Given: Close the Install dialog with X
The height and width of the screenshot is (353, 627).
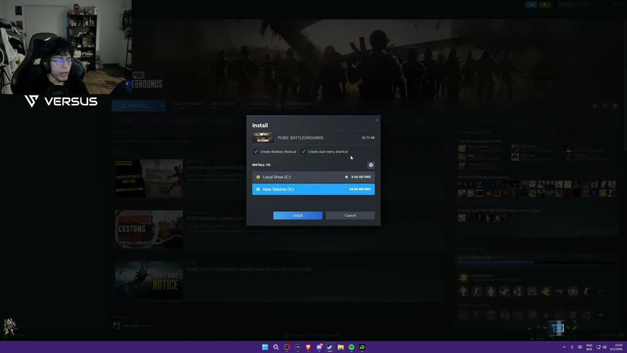Looking at the screenshot, I should (377, 120).
